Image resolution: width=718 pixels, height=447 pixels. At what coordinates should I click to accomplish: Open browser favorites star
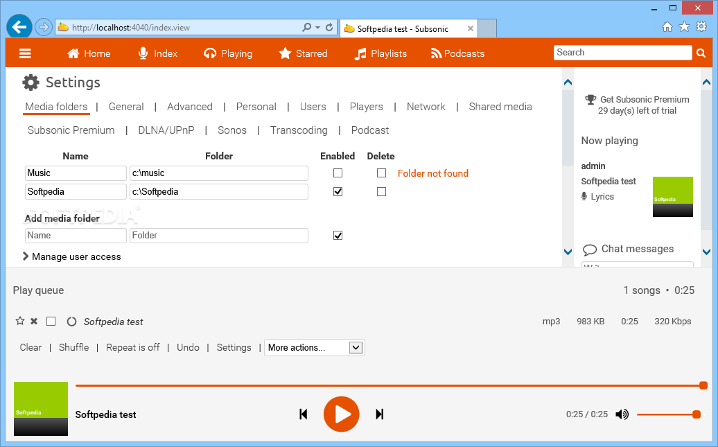click(x=684, y=26)
